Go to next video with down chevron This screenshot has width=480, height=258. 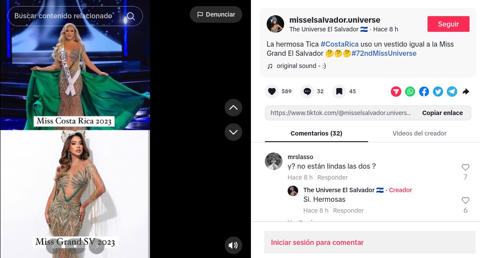pos(233,132)
